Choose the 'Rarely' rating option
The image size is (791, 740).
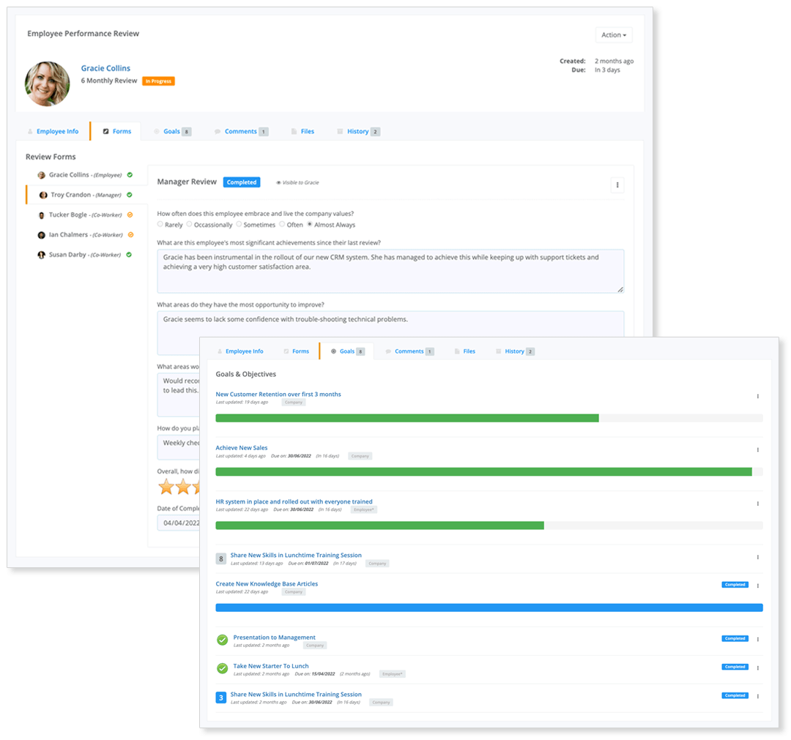coord(162,225)
